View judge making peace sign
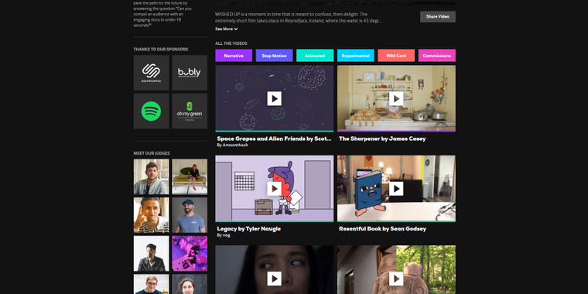588x294 pixels. (151, 215)
